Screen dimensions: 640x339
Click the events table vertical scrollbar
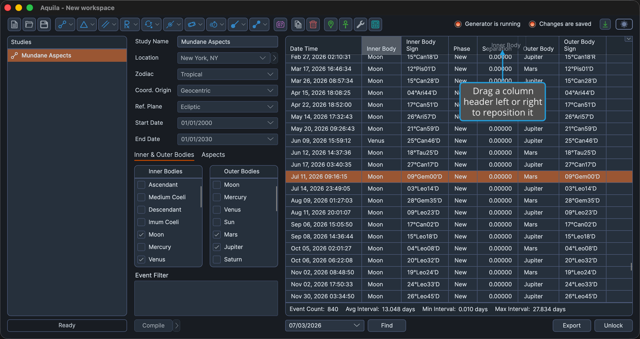click(x=631, y=267)
